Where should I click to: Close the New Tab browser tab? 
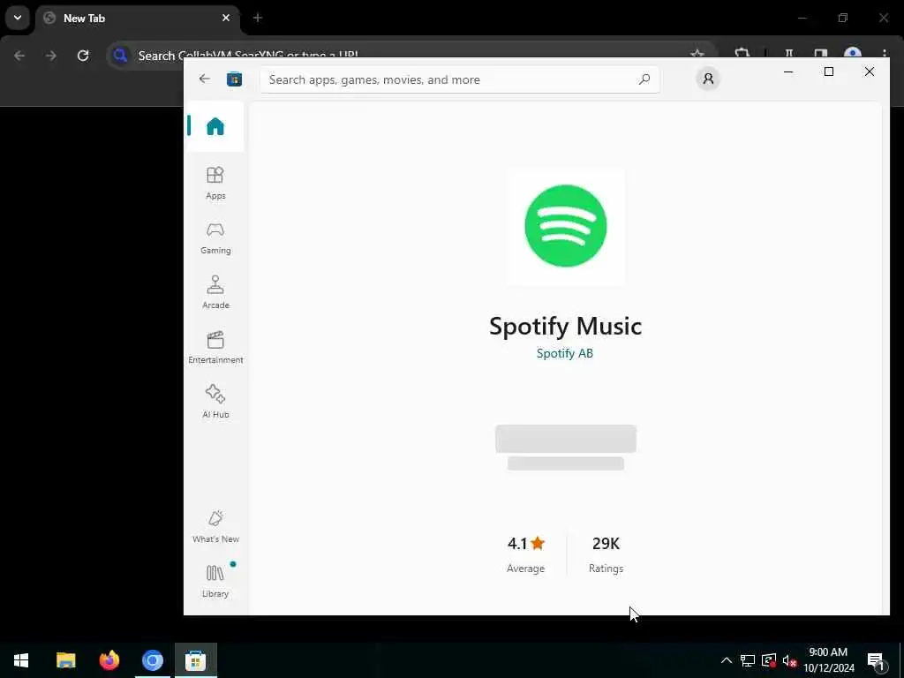point(226,18)
